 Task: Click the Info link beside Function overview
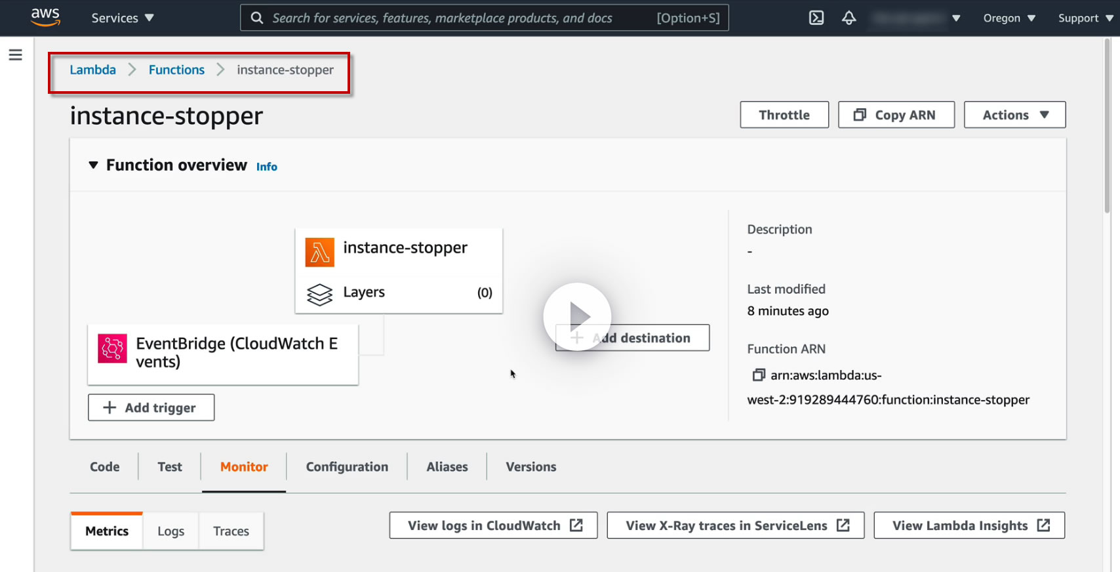266,167
